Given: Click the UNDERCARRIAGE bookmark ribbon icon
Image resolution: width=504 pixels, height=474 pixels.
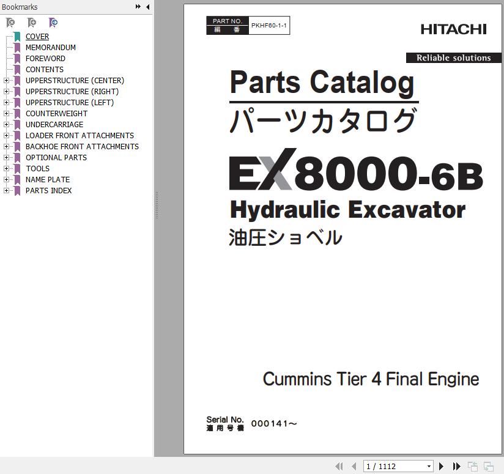Looking at the screenshot, I should [17, 124].
